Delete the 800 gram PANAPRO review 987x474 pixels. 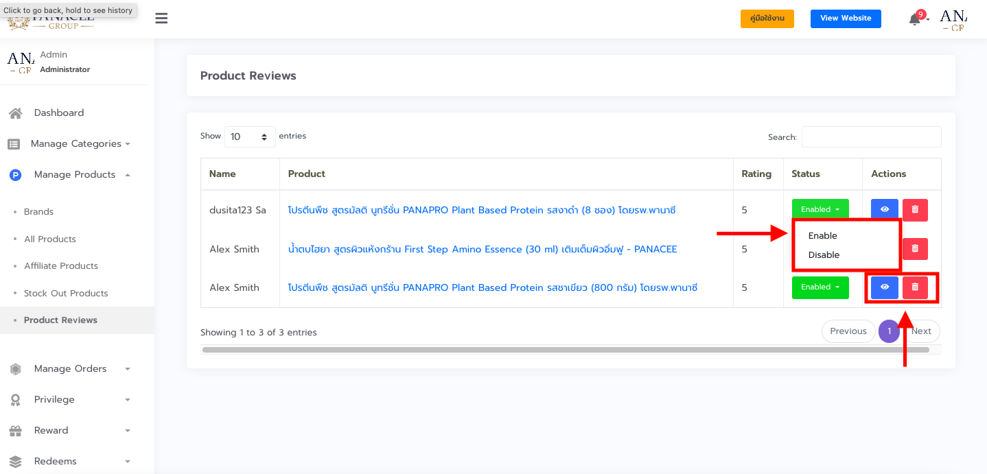pos(915,287)
